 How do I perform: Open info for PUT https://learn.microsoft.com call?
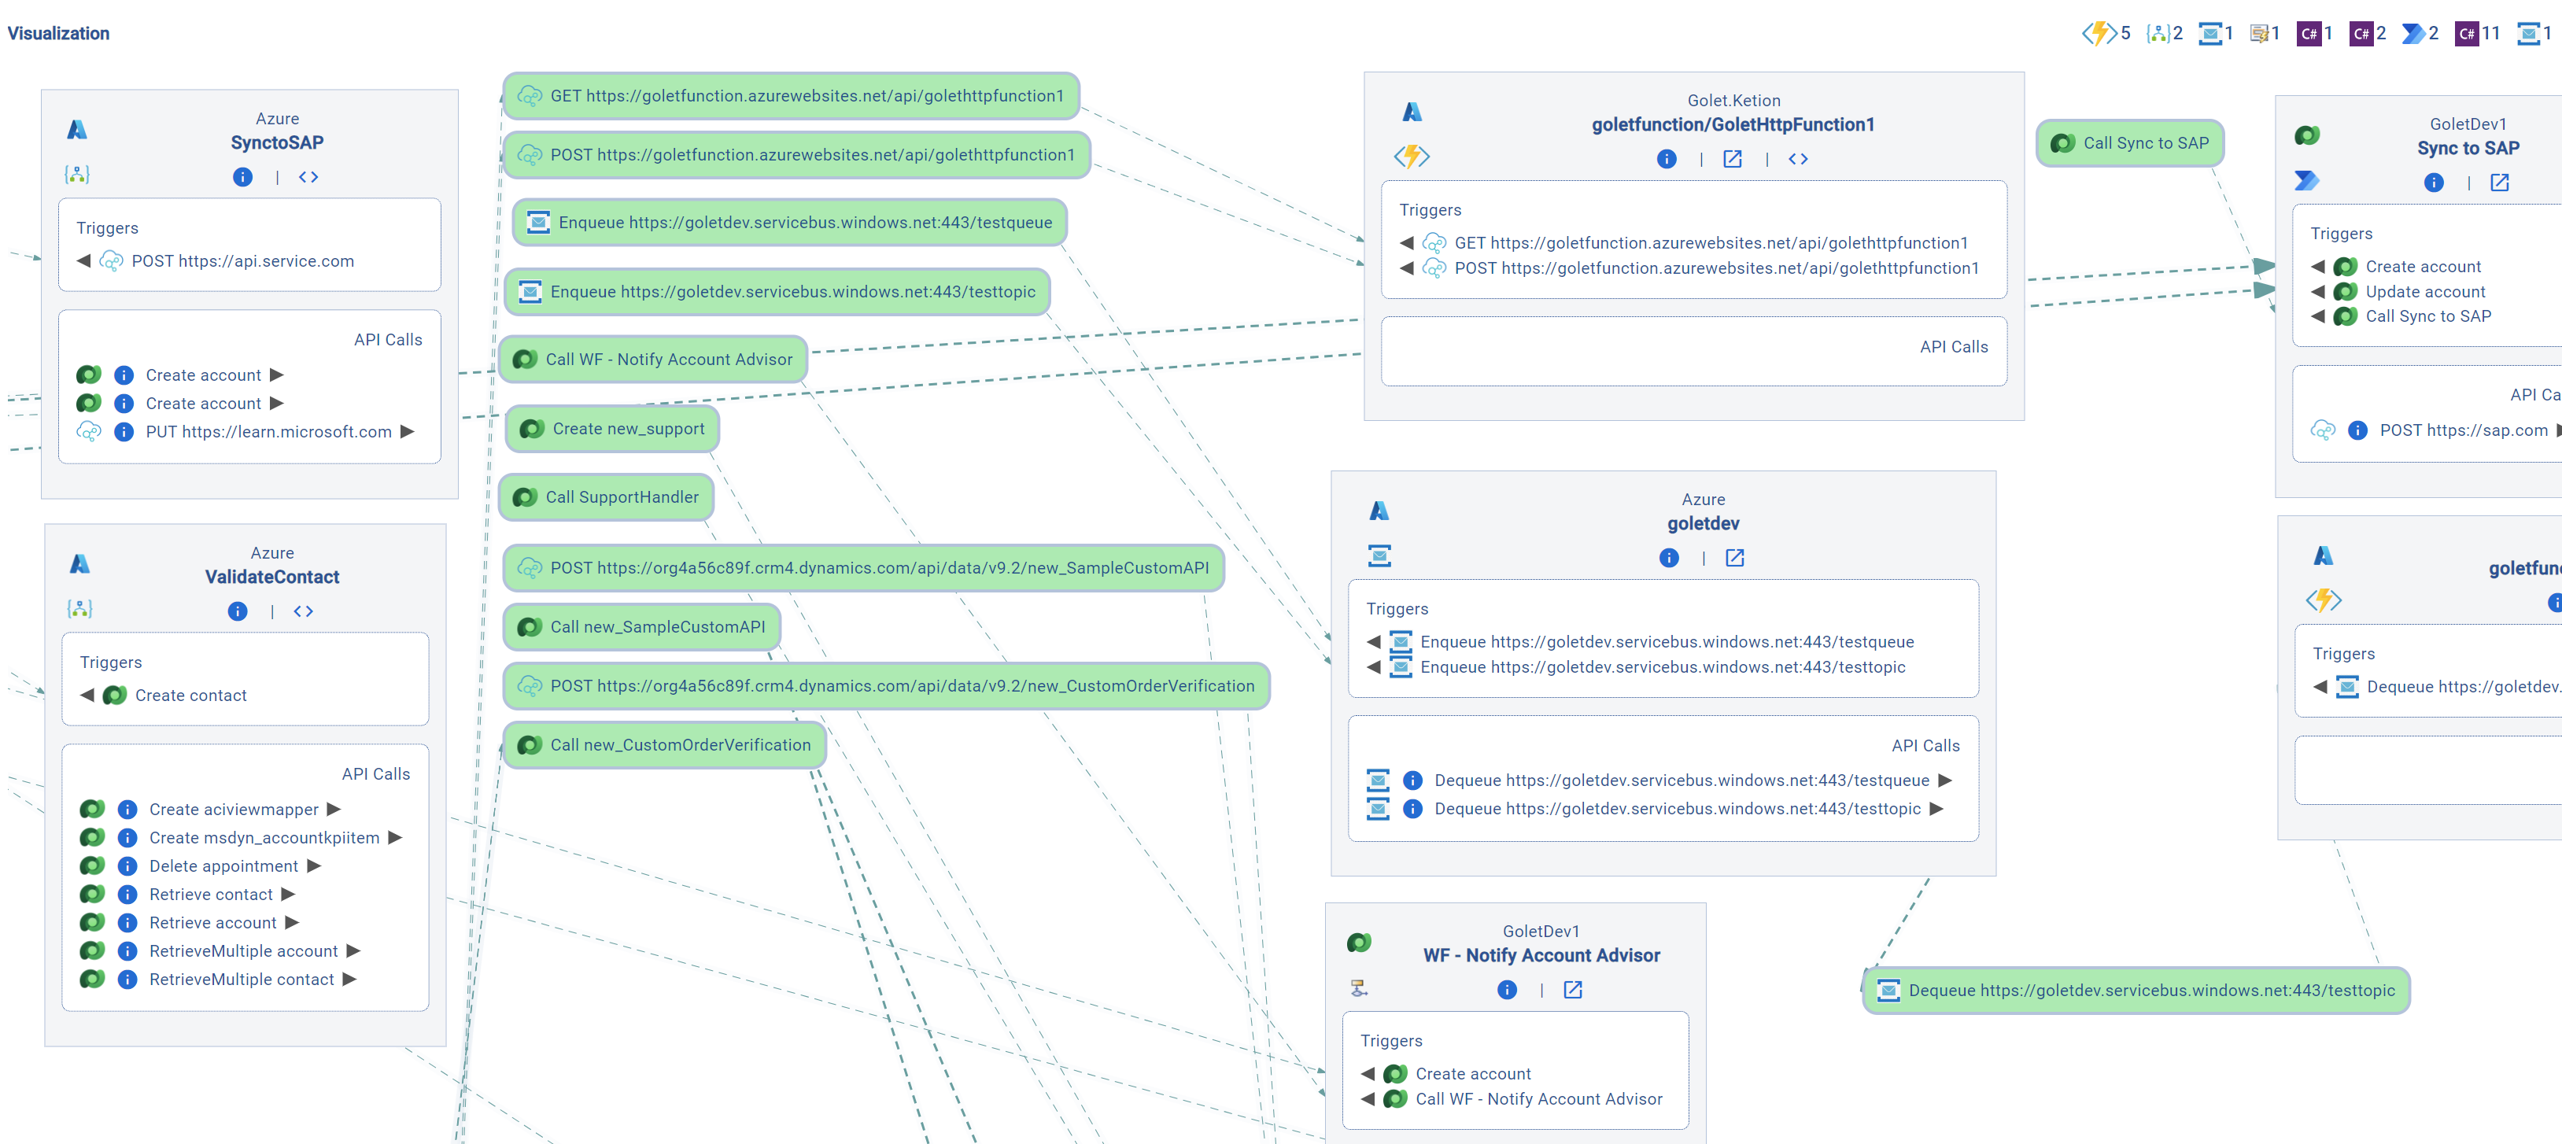[124, 432]
